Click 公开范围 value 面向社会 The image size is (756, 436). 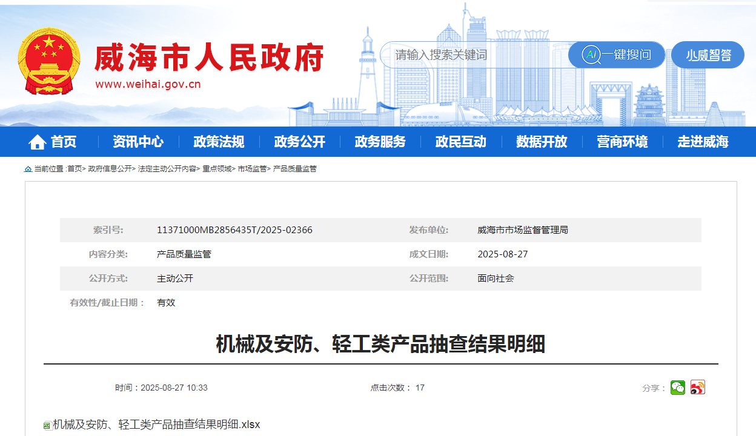496,279
